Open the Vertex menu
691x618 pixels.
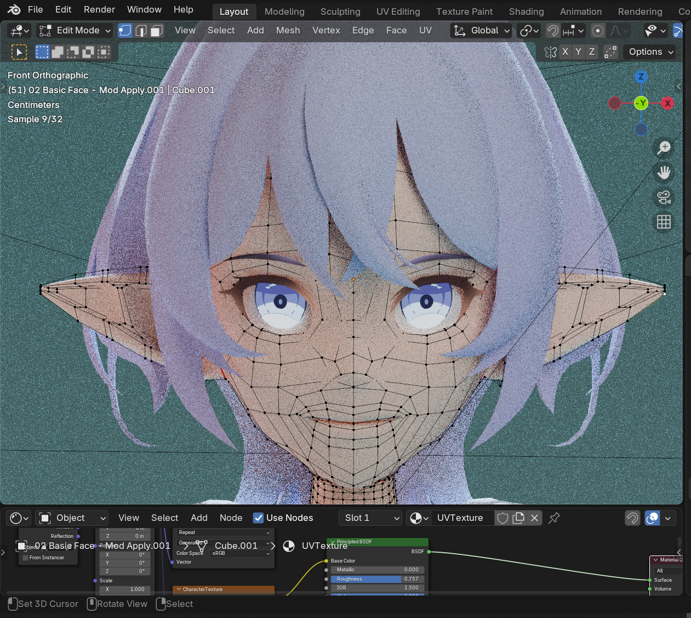[x=326, y=31]
